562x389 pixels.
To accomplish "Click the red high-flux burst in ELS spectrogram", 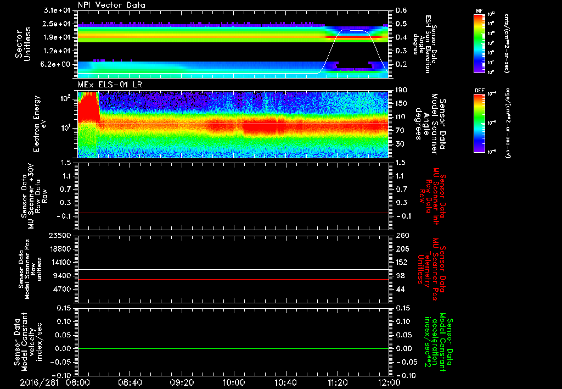I will (x=88, y=108).
